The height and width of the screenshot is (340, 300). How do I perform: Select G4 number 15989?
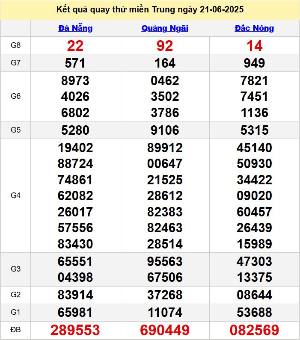coord(255,244)
